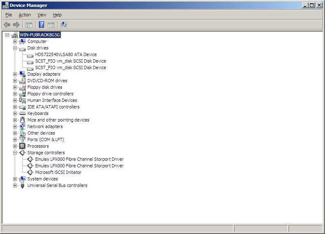Click the Human Interface Devices category icon
This screenshot has height=234, width=325.
[22, 100]
